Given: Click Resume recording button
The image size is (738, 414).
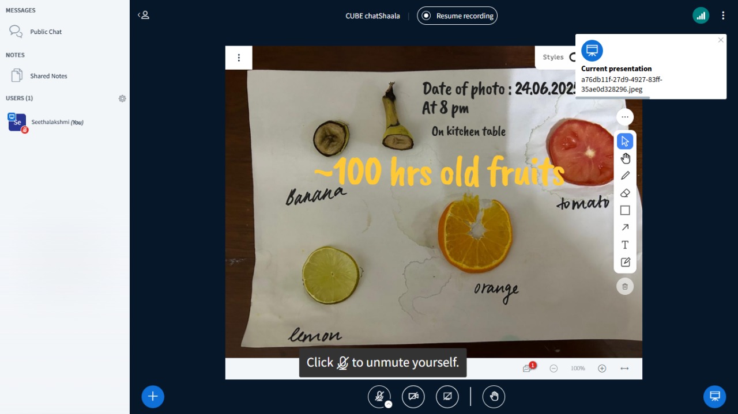Looking at the screenshot, I should (457, 16).
